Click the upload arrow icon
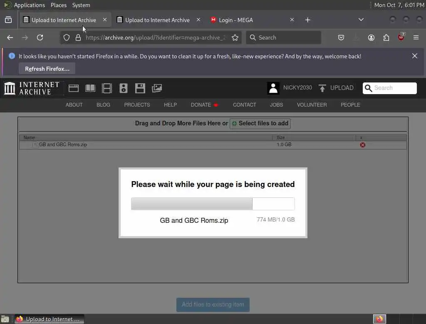Screen dimensions: 426x324 coord(322,88)
